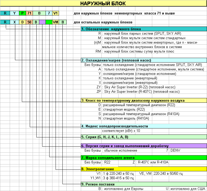Select the green 'P' cell
Screen dimensions: 207x191
coord(22,13)
